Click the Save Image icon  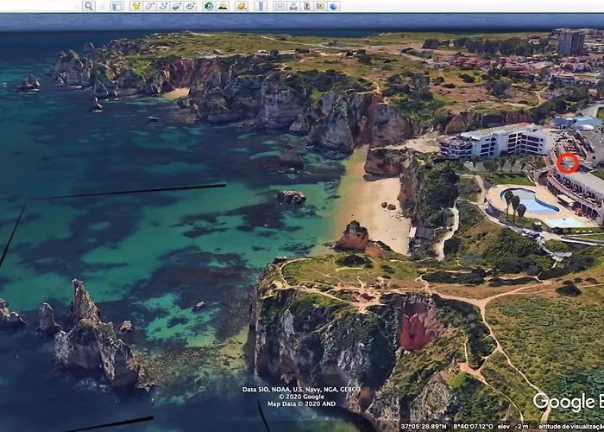[306, 6]
